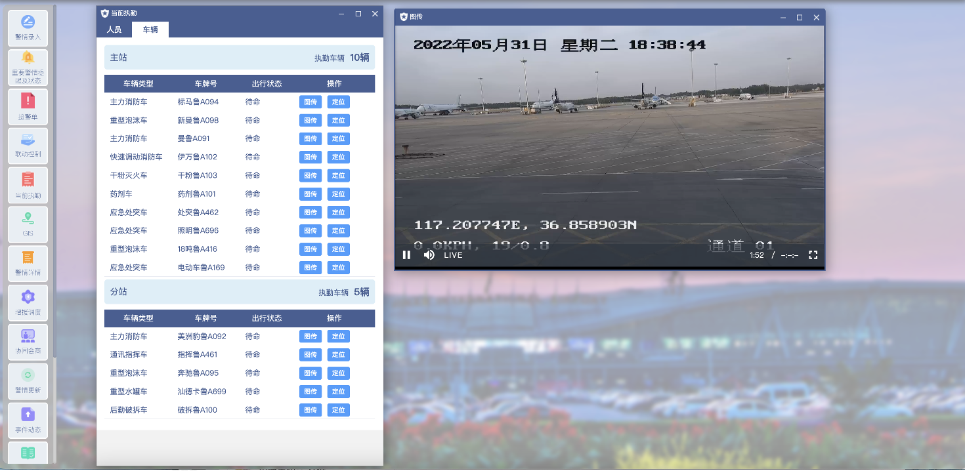Open the 增援调度 sidebar icon
The image size is (965, 471).
[28, 303]
